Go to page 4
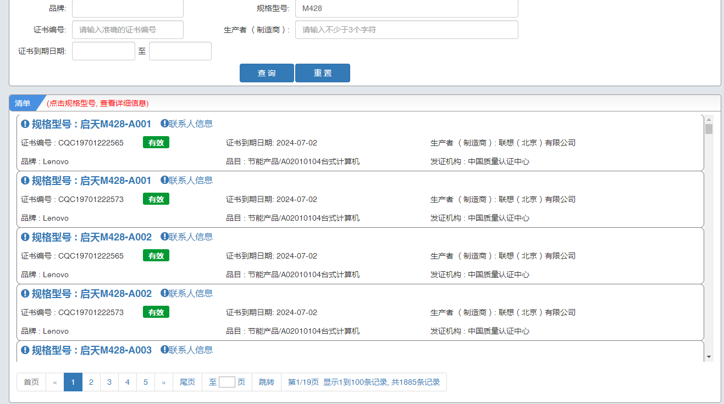724x404 pixels. (128, 382)
